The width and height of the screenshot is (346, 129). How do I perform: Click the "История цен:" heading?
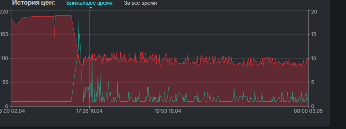coord(33,3)
